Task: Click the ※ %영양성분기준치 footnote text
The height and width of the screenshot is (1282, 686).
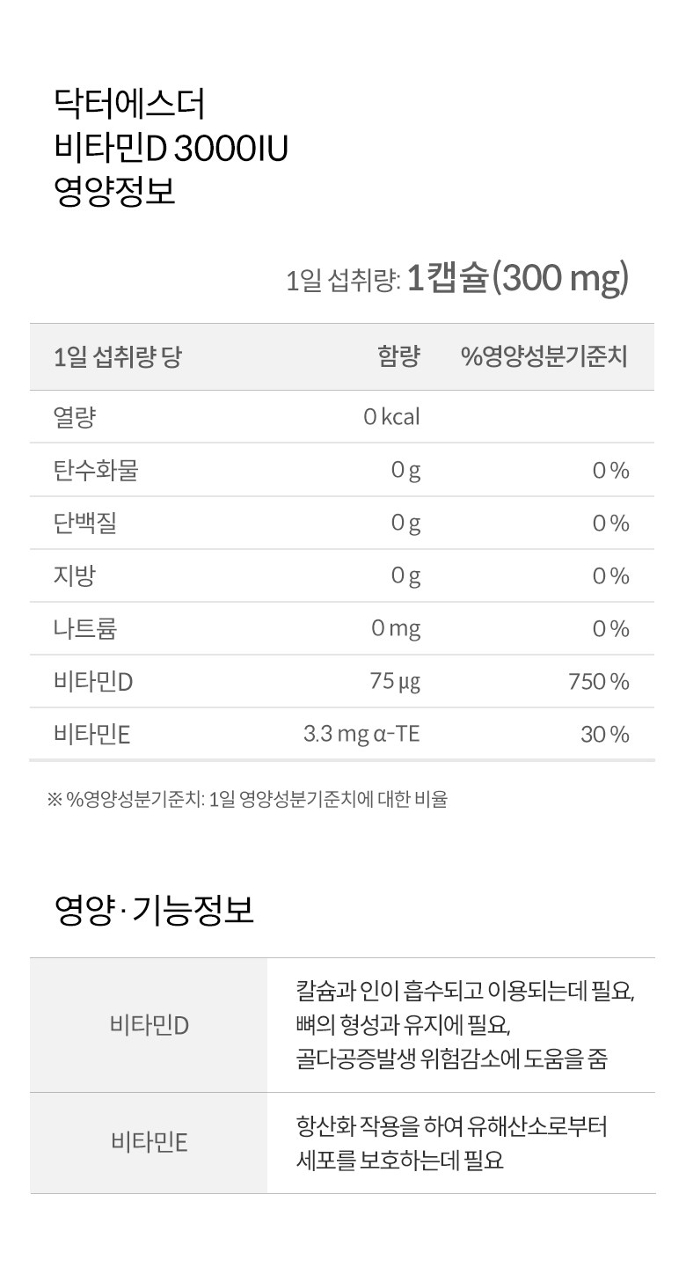Action: point(247,800)
